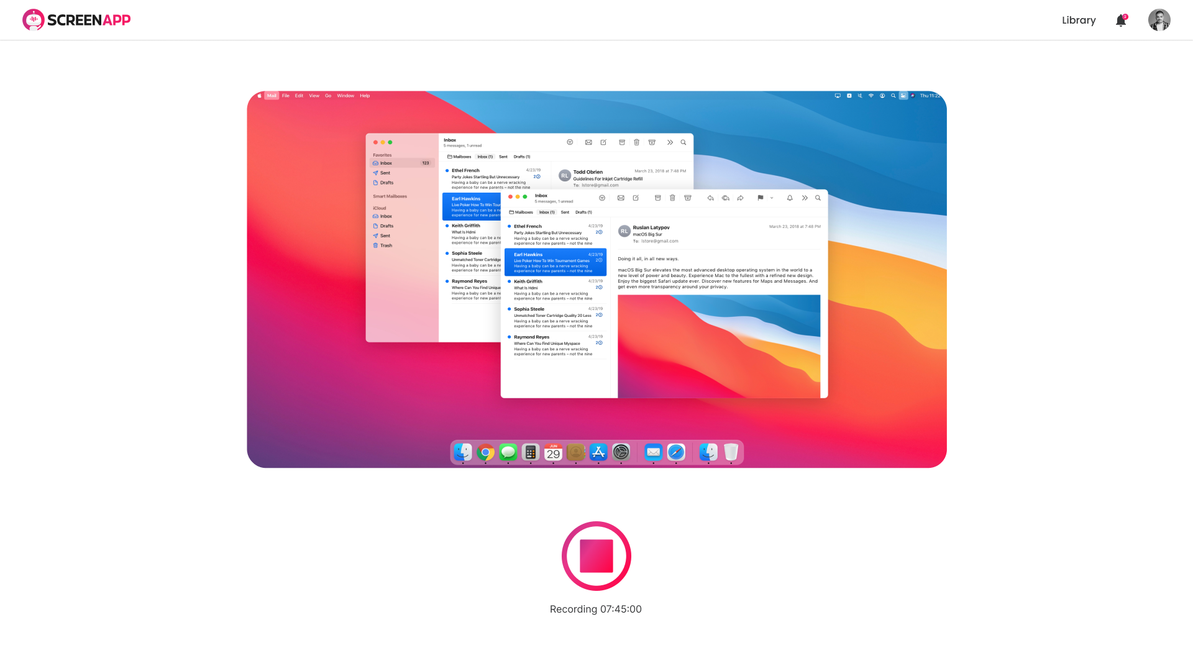Switch to the Drafts mailbox tab
The width and height of the screenshot is (1193, 671).
click(583, 212)
